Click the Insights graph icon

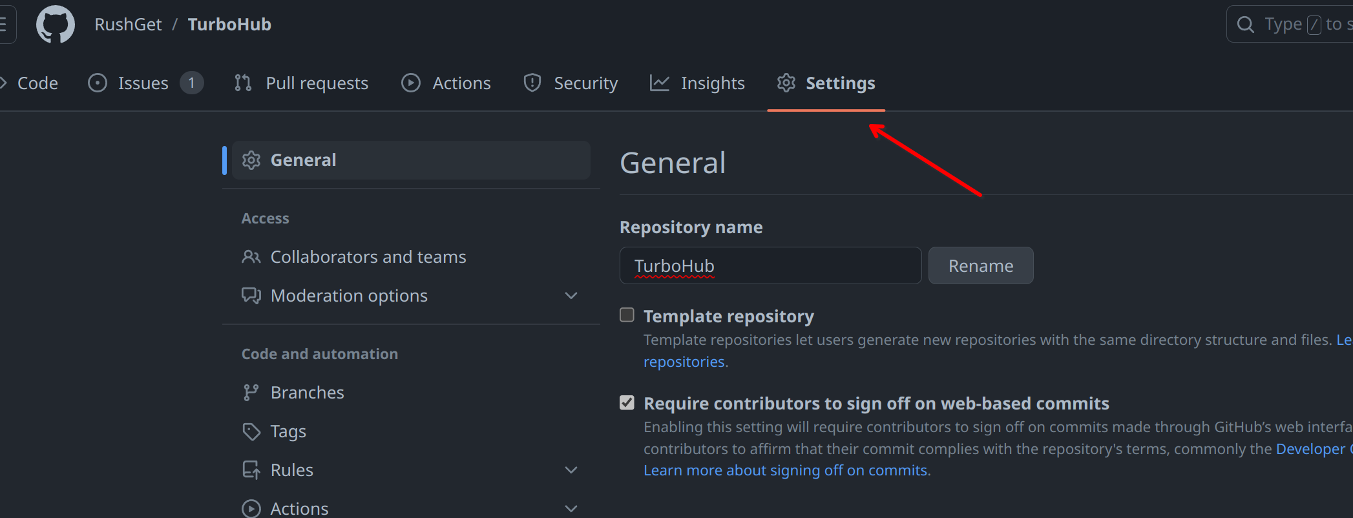pos(659,83)
